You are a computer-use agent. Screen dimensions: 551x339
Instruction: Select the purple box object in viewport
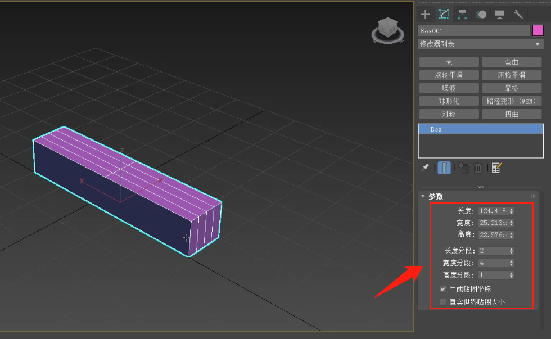[x=127, y=192]
